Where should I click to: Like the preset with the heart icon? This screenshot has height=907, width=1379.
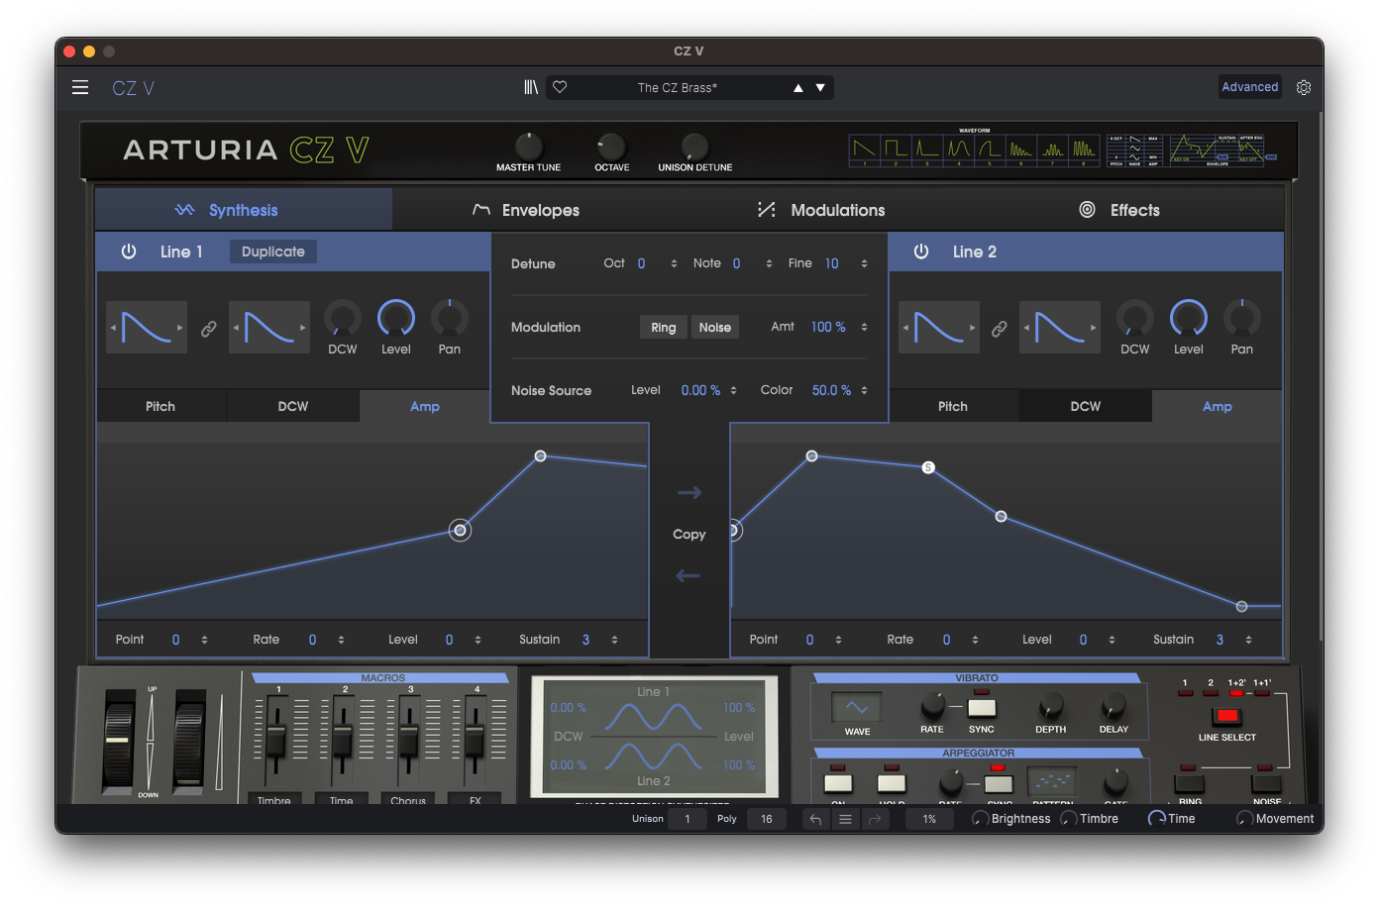pos(560,87)
